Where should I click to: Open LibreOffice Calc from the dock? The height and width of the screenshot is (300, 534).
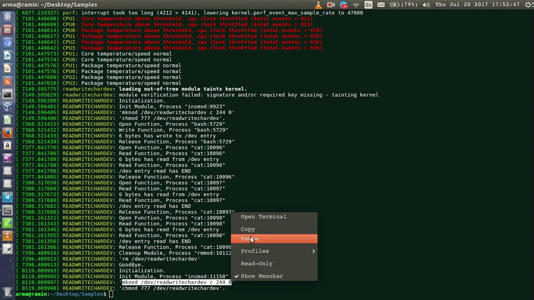coord(7,120)
